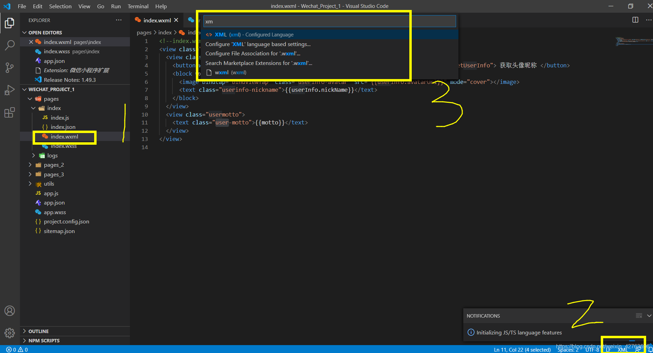Open the Extension: 微信小程序扩展 editor entry
This screenshot has width=653, height=353.
pos(75,70)
